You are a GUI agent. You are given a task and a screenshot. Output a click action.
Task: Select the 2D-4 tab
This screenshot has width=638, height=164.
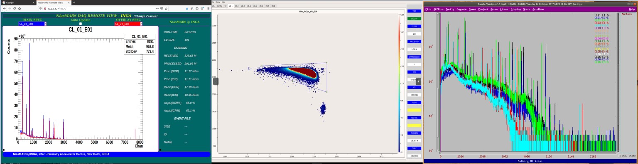point(249,6)
